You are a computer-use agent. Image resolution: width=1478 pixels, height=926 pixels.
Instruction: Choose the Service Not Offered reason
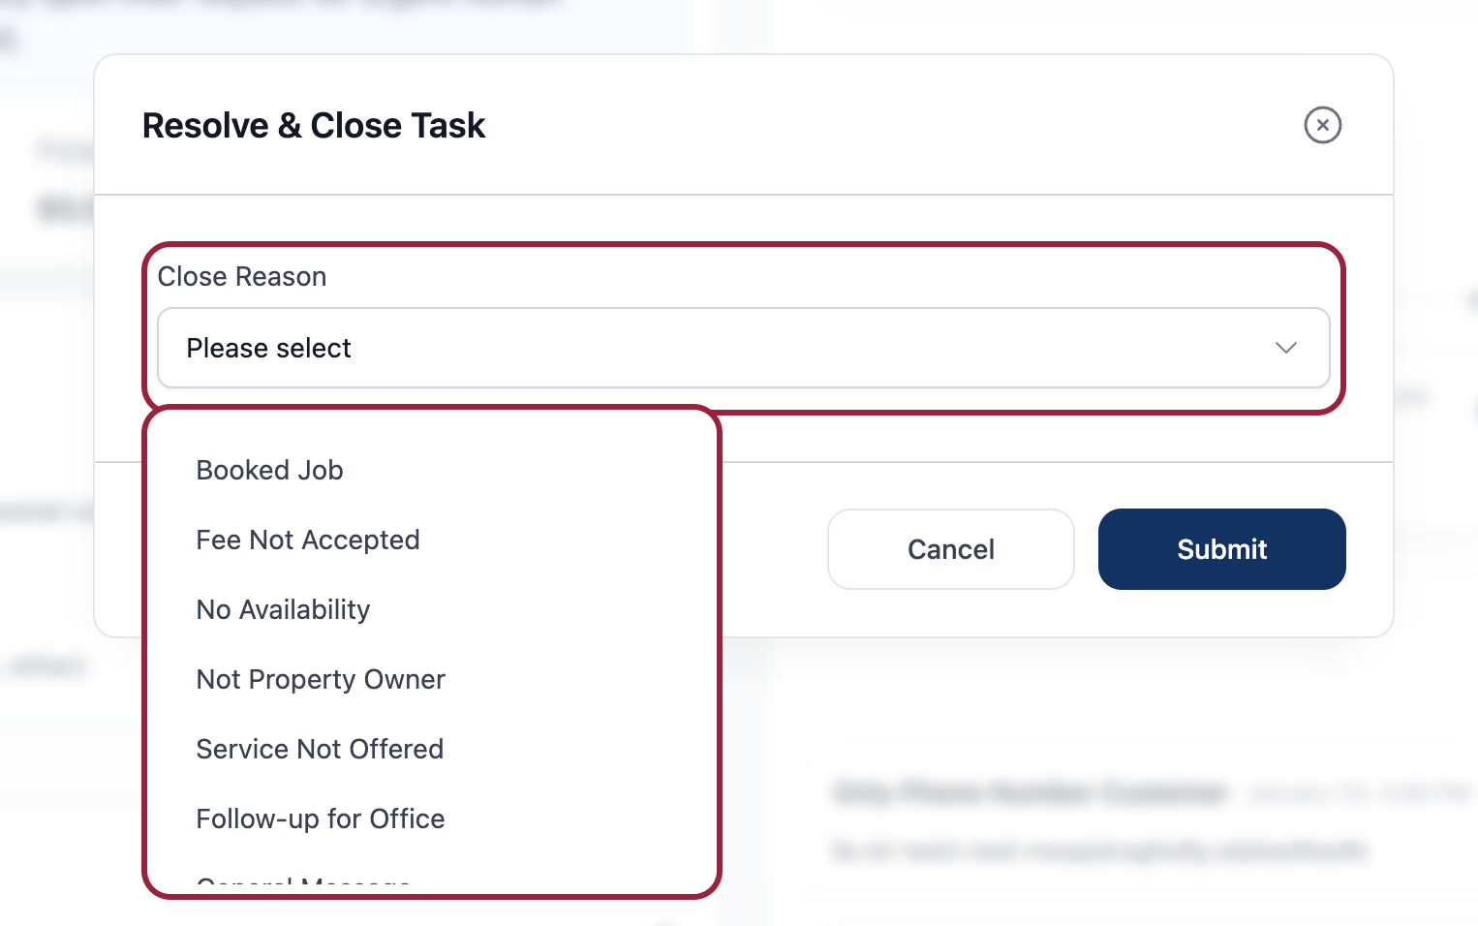[x=319, y=750]
